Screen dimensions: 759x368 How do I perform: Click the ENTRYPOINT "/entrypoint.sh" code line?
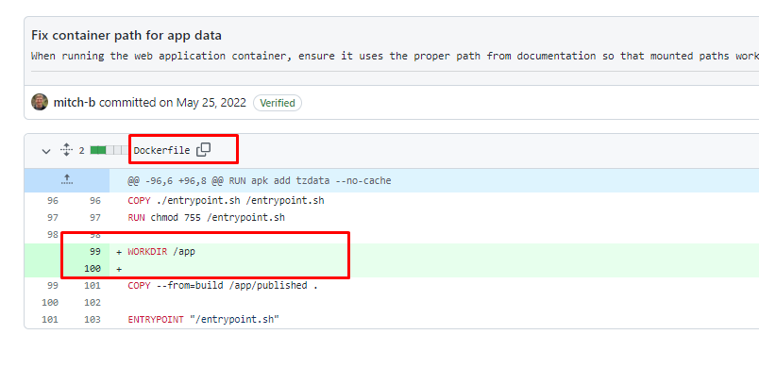coord(204,320)
